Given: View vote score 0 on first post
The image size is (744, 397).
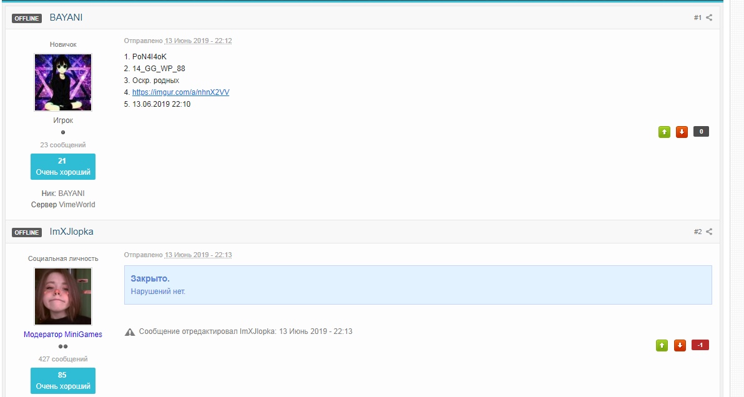Looking at the screenshot, I should pos(701,132).
